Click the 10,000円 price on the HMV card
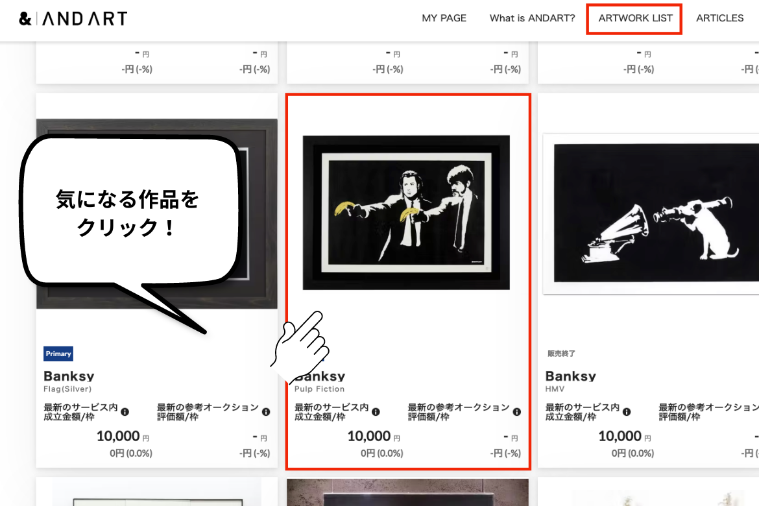 625,437
